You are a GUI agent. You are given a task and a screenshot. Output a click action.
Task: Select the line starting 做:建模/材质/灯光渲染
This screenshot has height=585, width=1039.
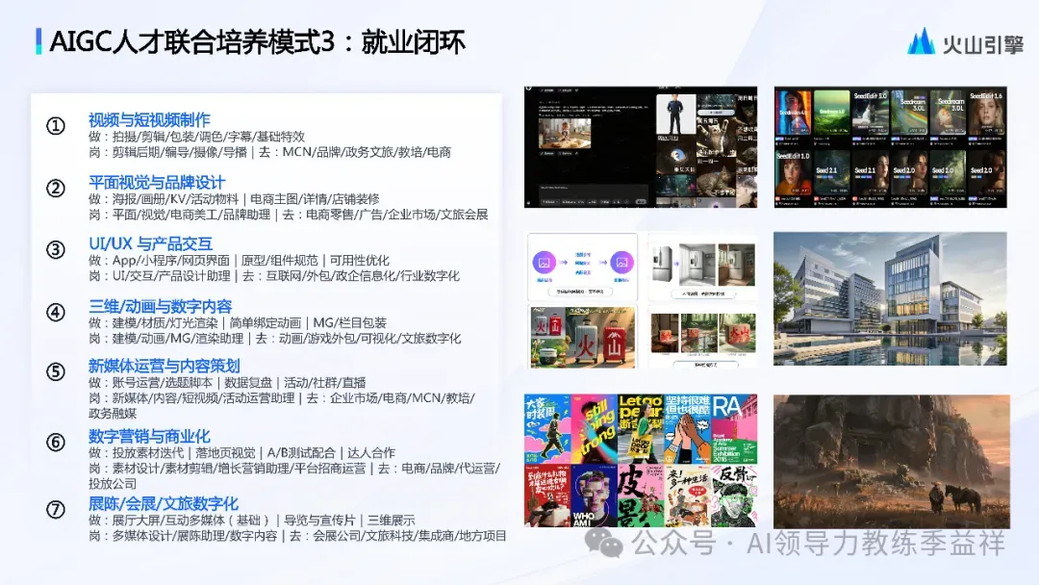point(238,322)
